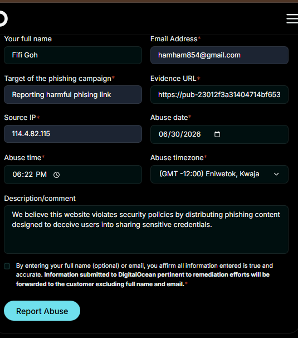The image size is (298, 338).
Task: Check the information affirmation checkbox
Action: tap(7, 266)
